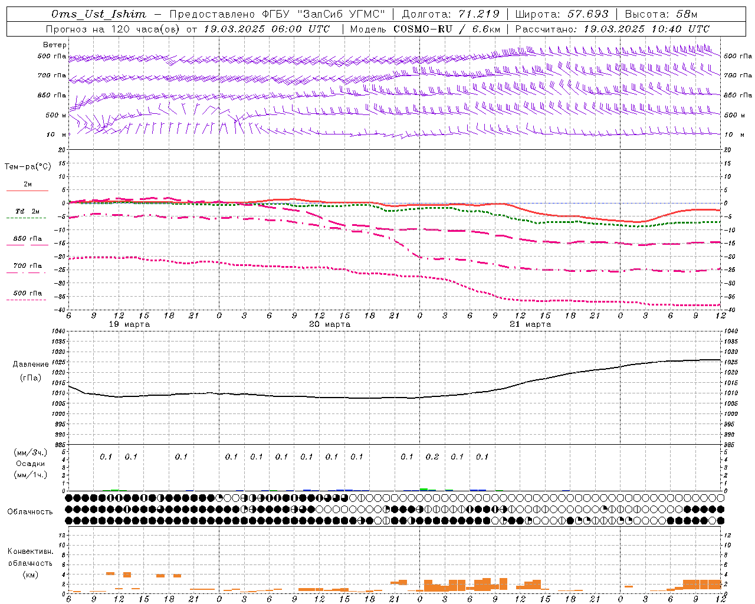Screen dimensions: 755x604
Task: Click the 20 марта date label
Action: click(x=330, y=324)
